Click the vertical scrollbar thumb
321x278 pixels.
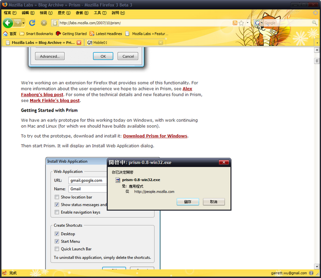click(316, 61)
